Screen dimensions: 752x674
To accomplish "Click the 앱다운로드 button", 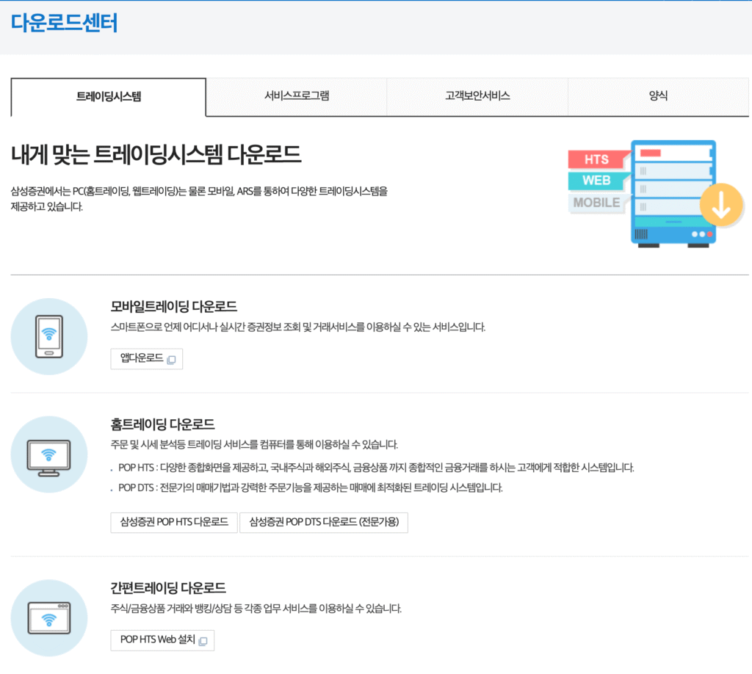I will point(146,359).
